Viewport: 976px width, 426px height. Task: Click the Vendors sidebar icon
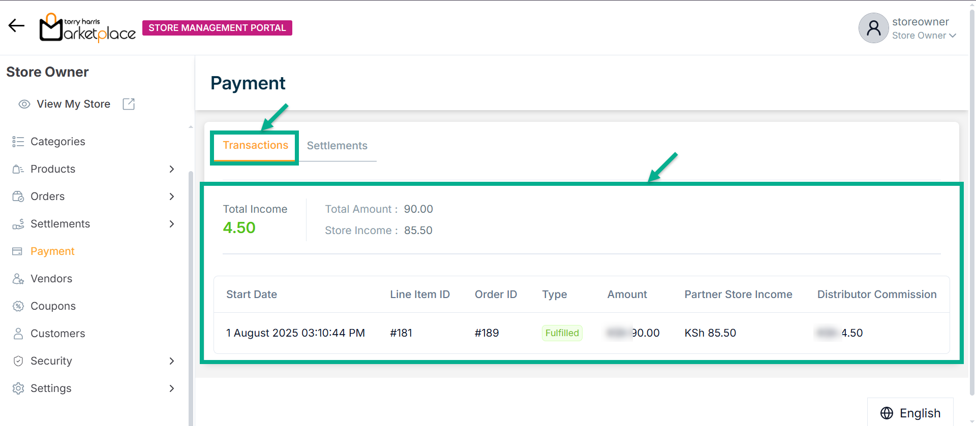click(18, 279)
